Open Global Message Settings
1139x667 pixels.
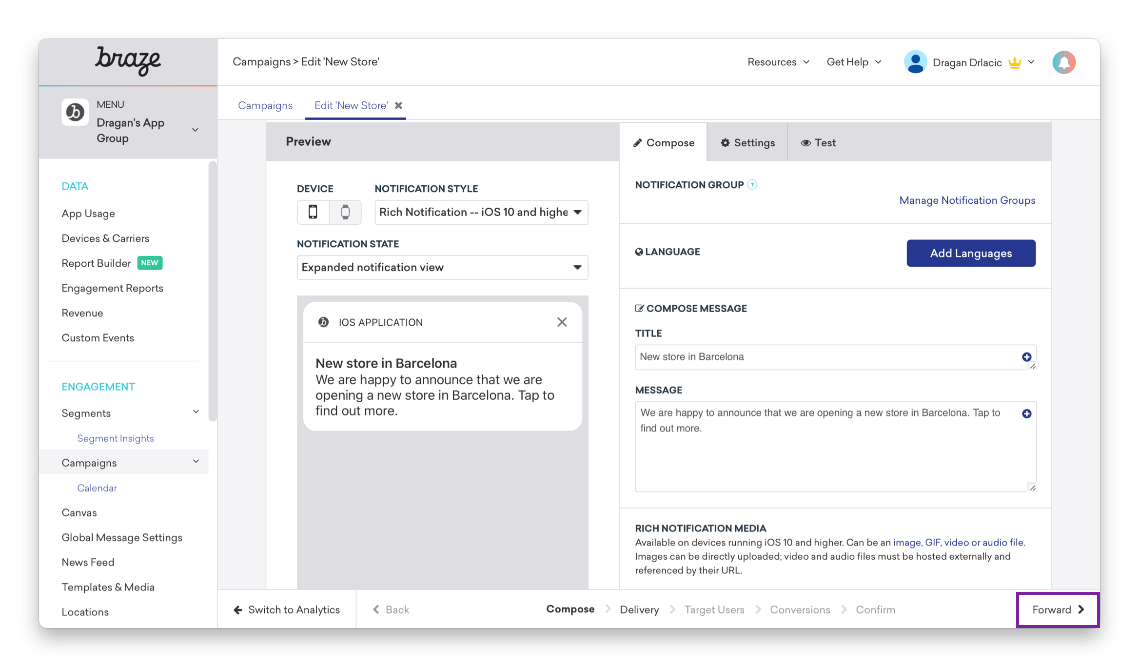[x=122, y=538]
